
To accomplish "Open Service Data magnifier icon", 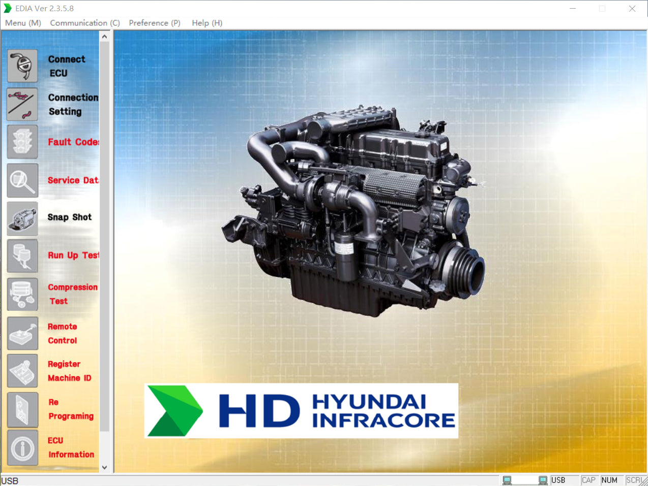I will tap(22, 180).
